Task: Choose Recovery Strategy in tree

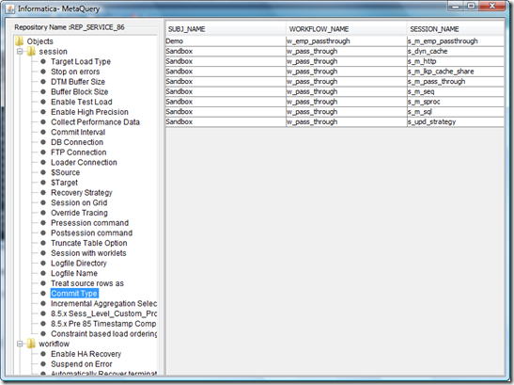Action: 82,193
